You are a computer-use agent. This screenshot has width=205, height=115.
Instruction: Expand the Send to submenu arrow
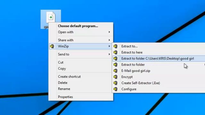(x=109, y=54)
